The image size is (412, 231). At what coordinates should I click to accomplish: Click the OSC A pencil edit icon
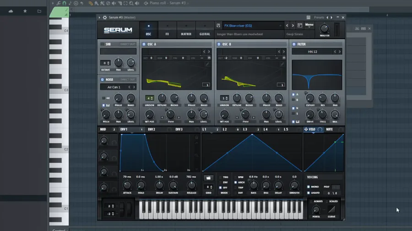click(207, 64)
